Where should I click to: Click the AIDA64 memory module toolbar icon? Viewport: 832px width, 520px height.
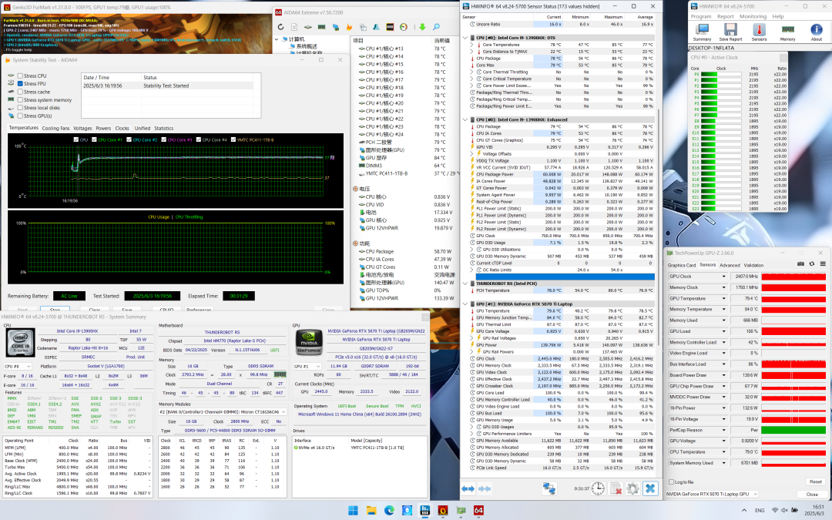tap(321, 27)
